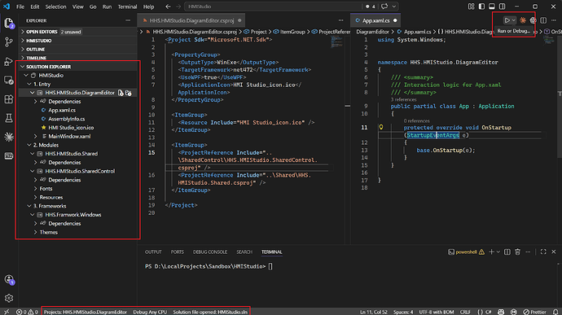This screenshot has width=562, height=315.
Task: Click the orange starburst editor action icon
Action: [x=523, y=20]
